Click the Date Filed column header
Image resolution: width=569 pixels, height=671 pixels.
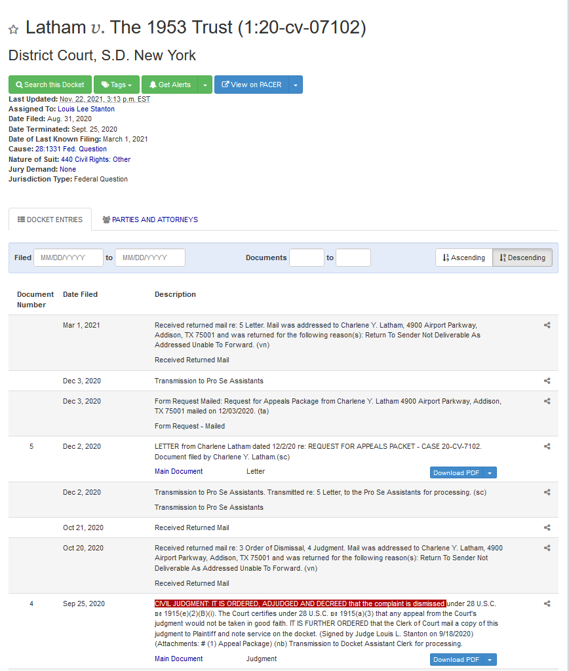point(80,294)
